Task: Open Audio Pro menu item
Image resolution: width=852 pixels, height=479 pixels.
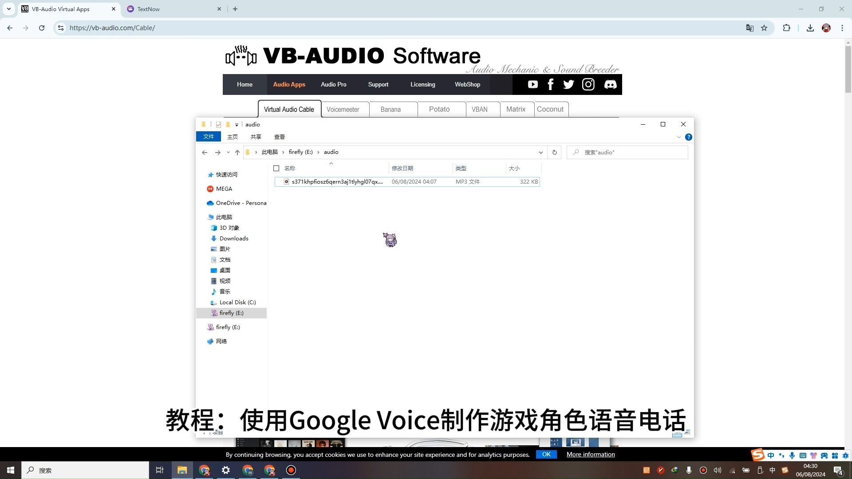Action: click(334, 84)
